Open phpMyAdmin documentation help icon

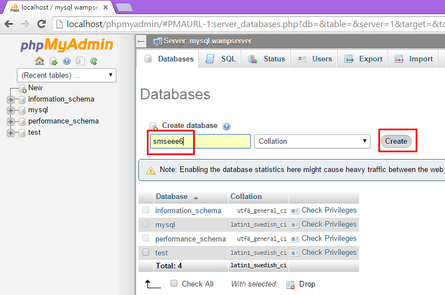pyautogui.click(x=67, y=61)
